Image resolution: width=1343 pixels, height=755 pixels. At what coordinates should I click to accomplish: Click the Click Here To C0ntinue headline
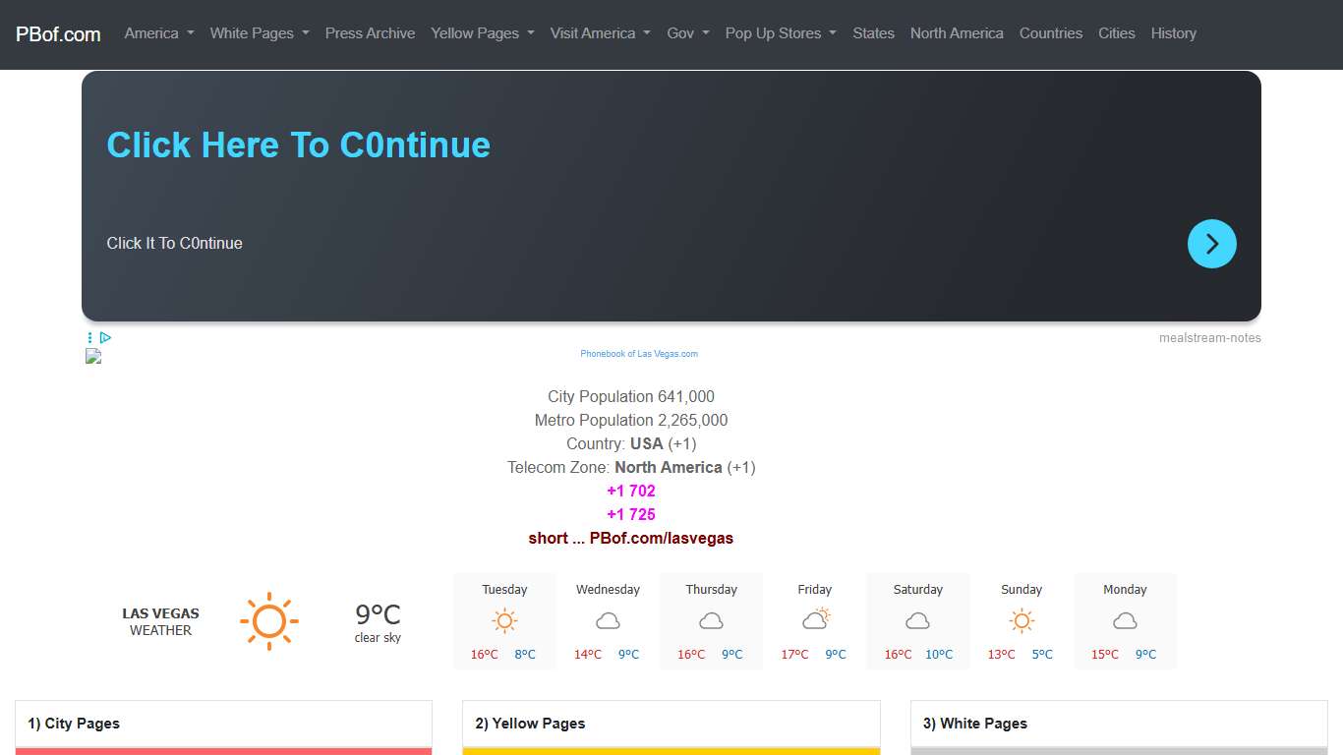pos(298,145)
